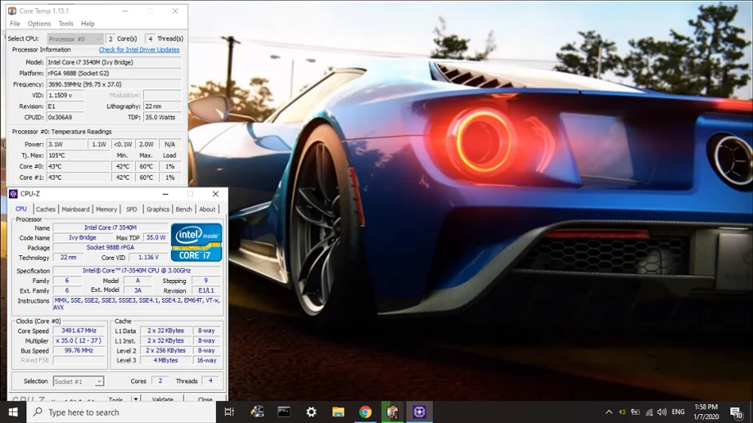Open the Action Center notifications icon
Viewport: 753px width, 423px height.
tap(736, 412)
